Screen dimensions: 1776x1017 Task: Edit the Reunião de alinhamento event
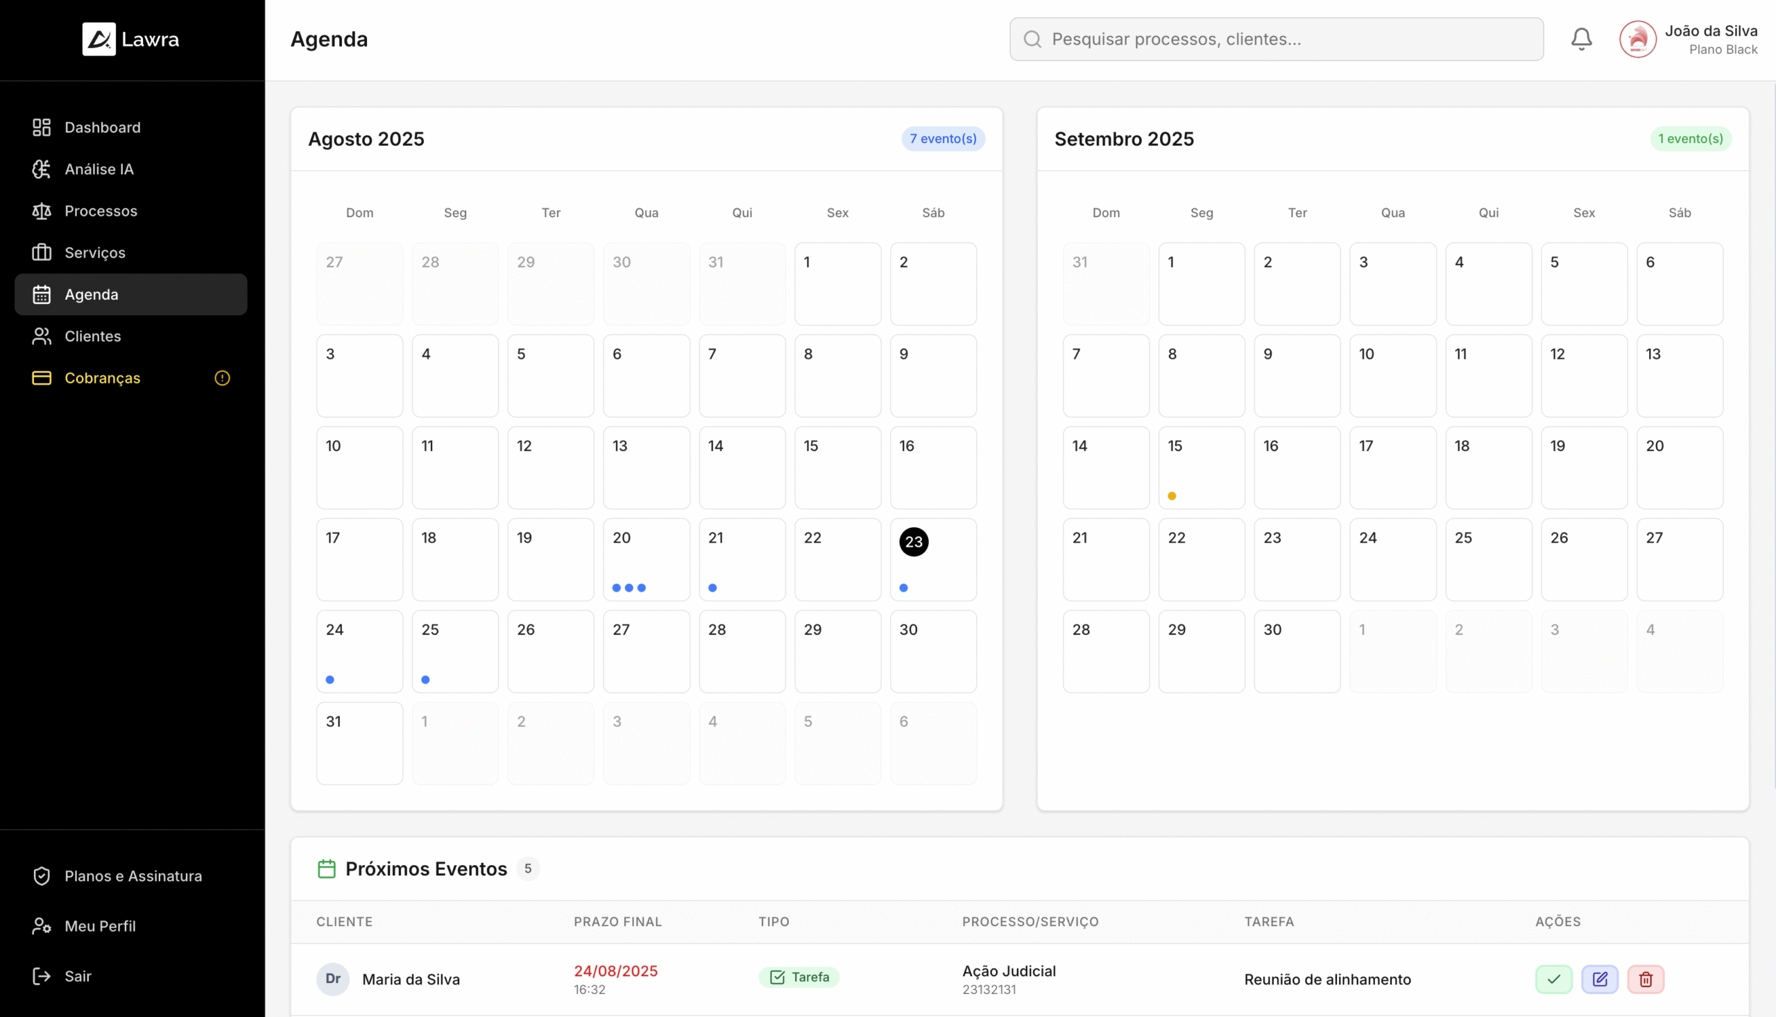click(1599, 979)
